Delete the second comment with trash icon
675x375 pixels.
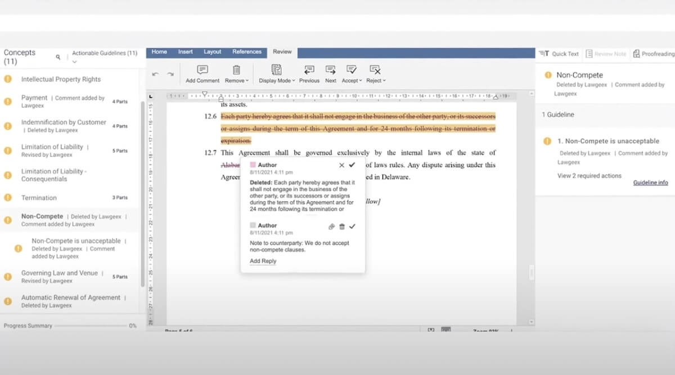point(342,226)
